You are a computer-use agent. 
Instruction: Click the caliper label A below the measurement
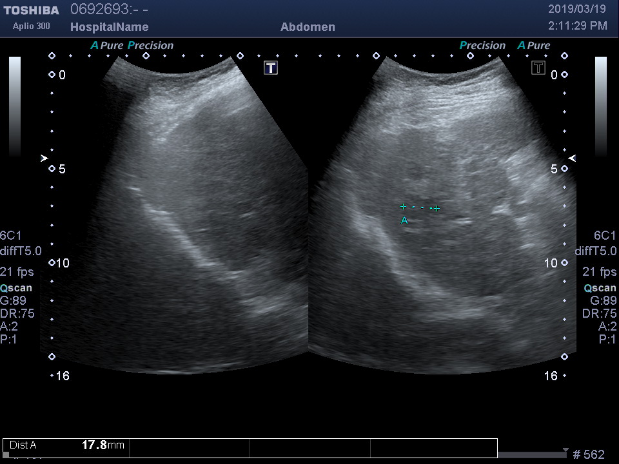[404, 220]
